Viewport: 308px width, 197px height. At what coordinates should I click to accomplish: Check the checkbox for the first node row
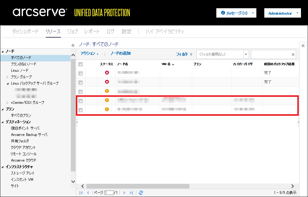click(x=81, y=73)
